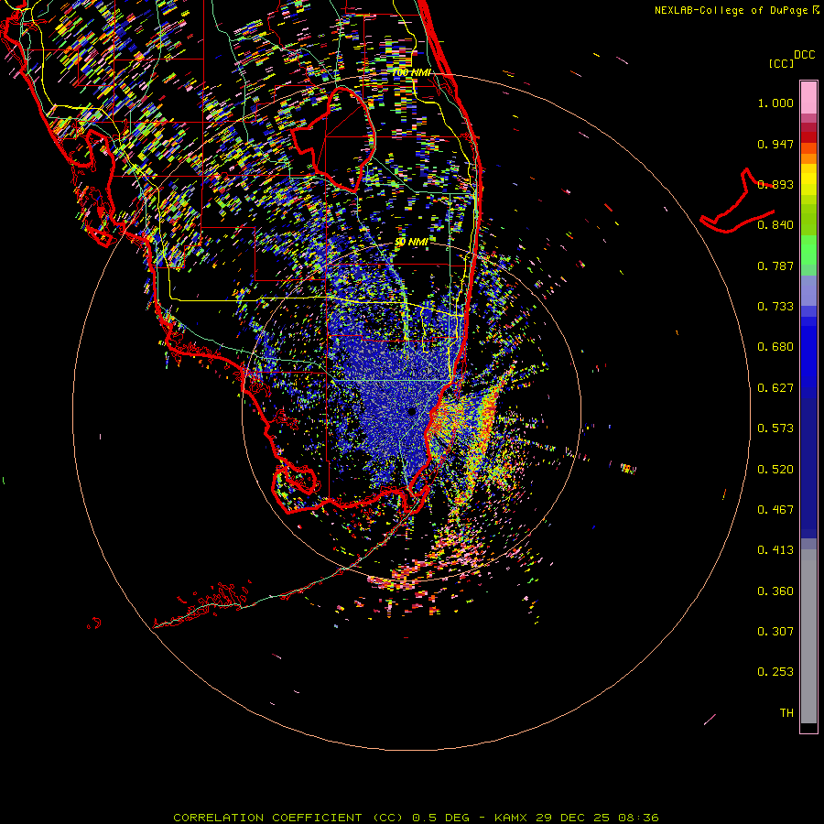Select the 0.840 scale value
This screenshot has height=824, width=824.
(x=775, y=225)
